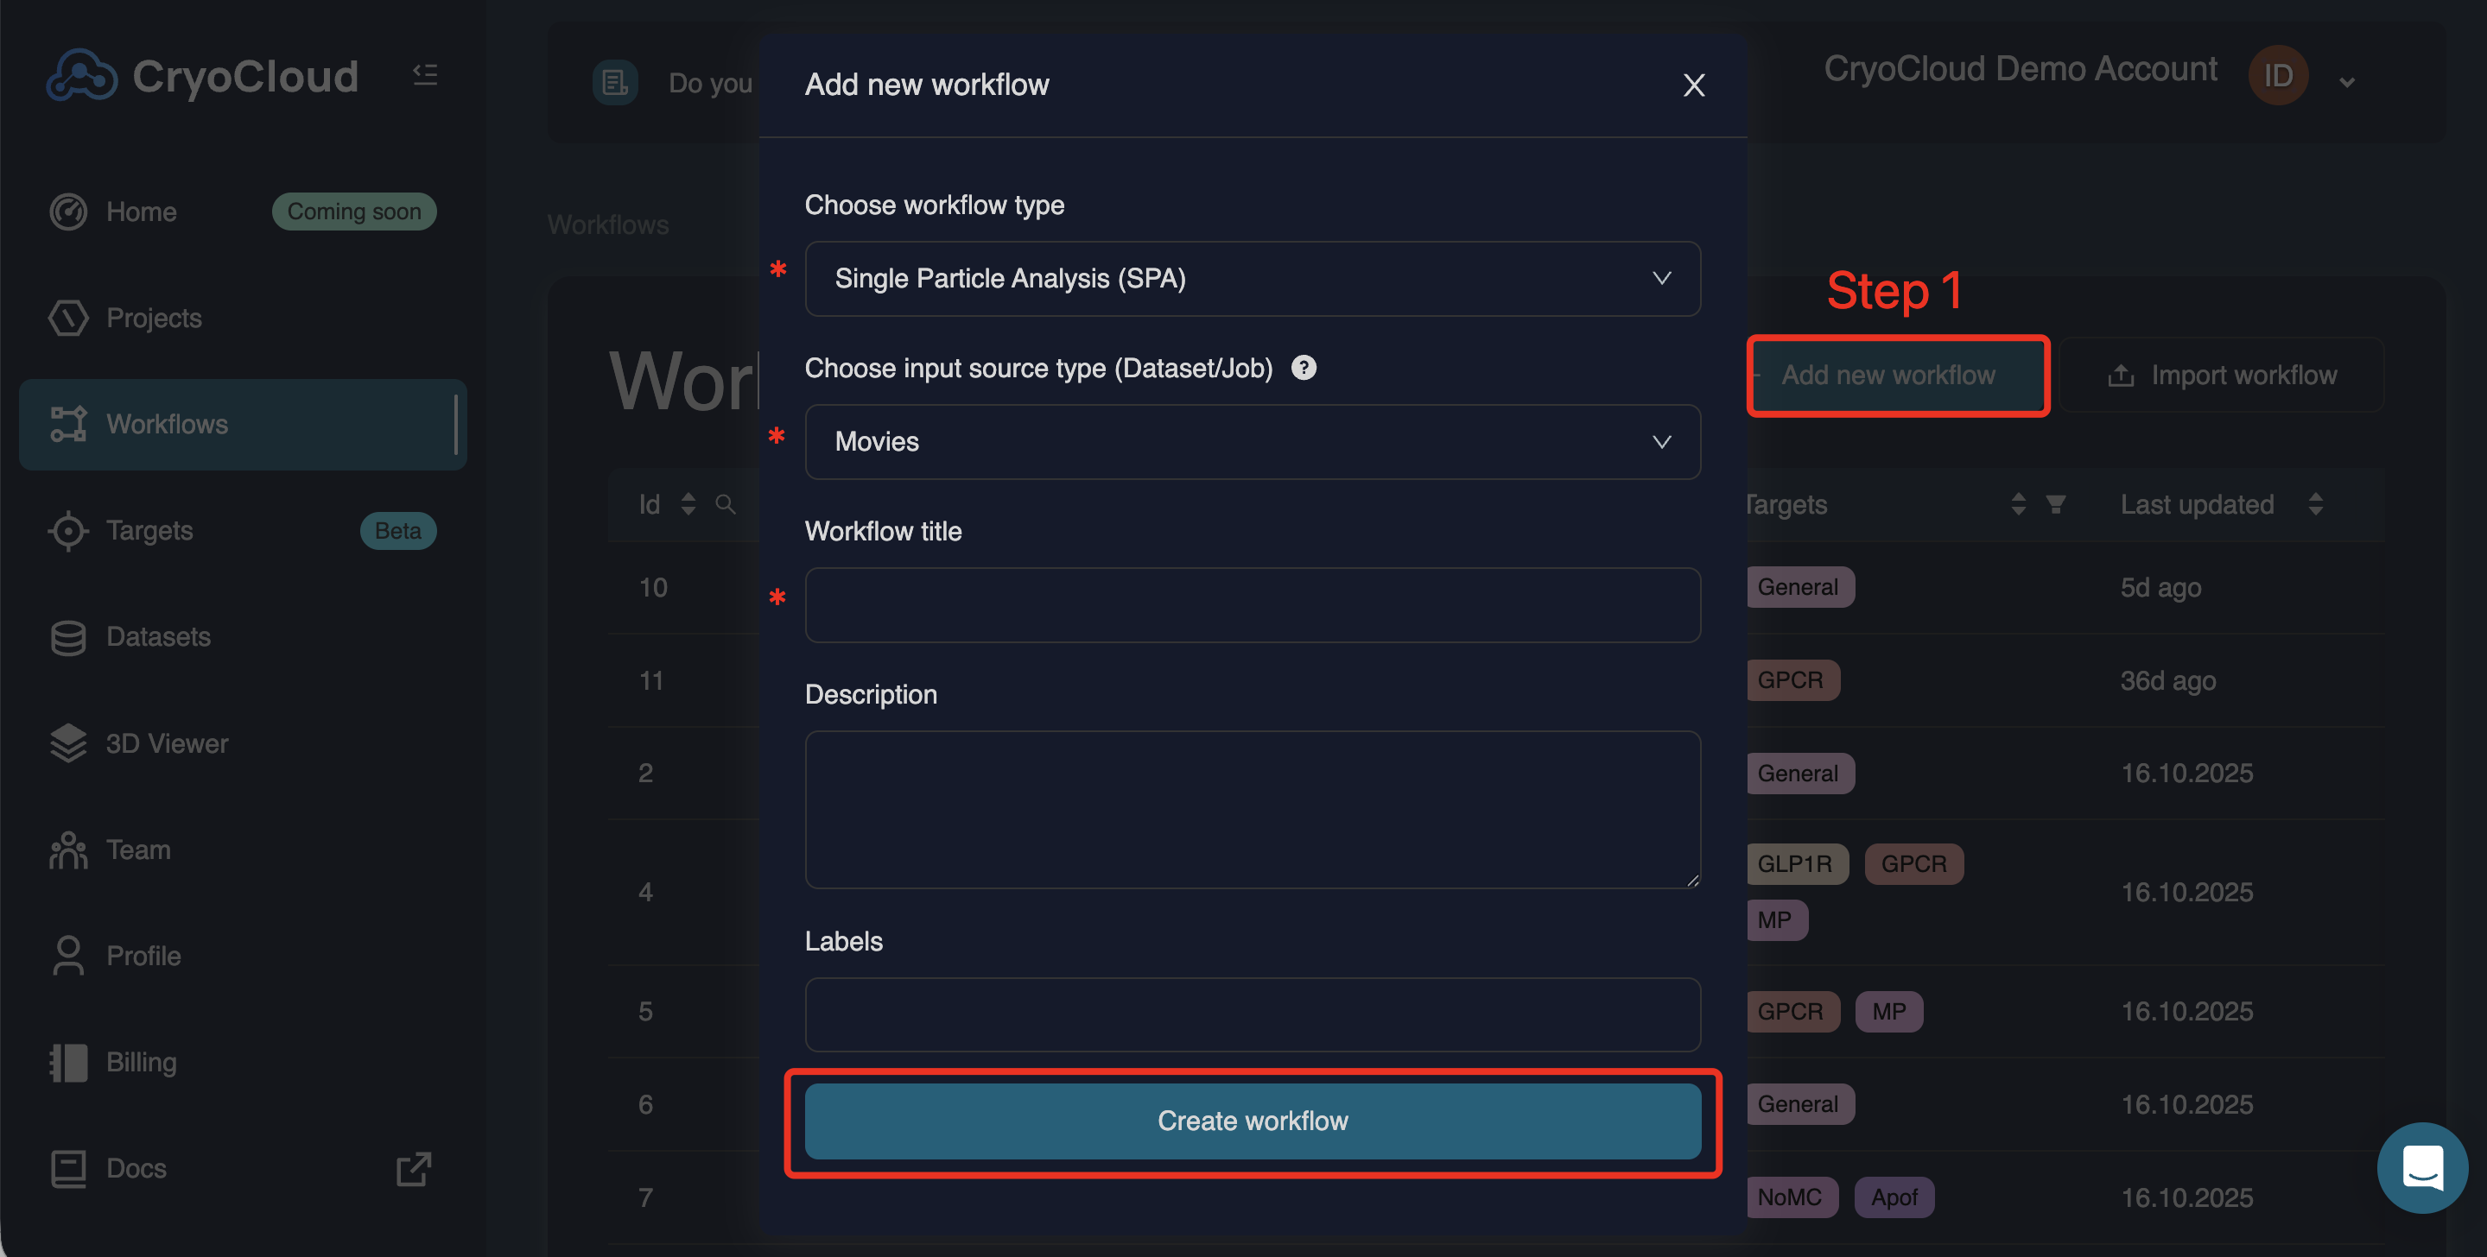Open the chat support bubble
This screenshot has width=2487, height=1257.
pyautogui.click(x=2421, y=1167)
